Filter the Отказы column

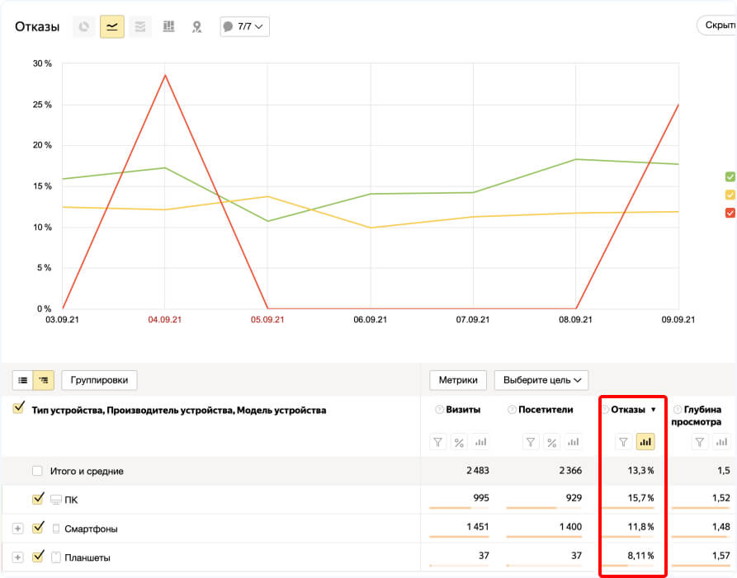(623, 442)
